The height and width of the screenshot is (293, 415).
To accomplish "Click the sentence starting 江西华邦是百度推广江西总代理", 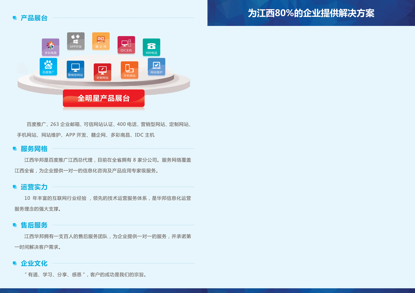I will coord(108,160).
